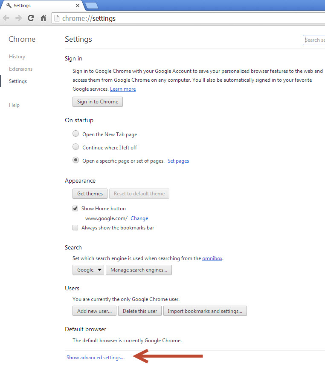Select Open the New Tab page option
325x381 pixels.
pyautogui.click(x=76, y=134)
